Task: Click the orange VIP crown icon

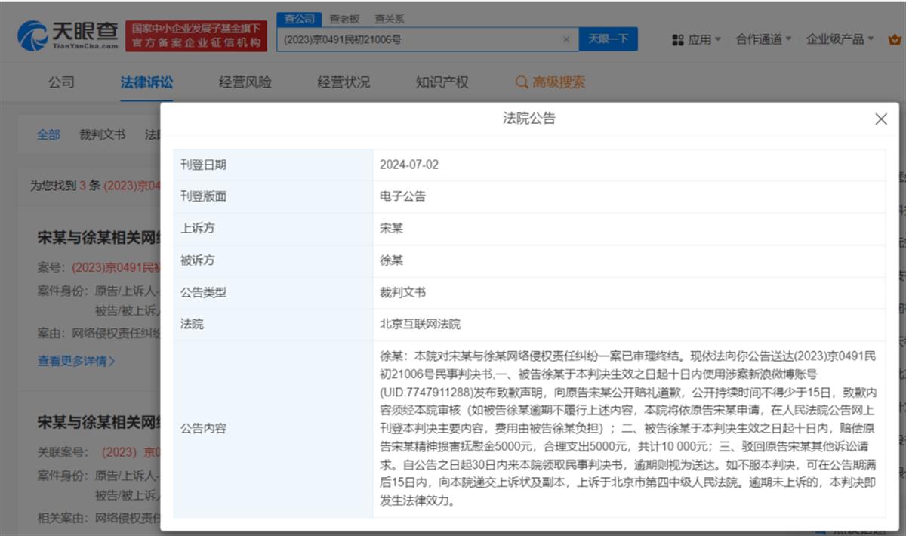Action: [x=895, y=39]
